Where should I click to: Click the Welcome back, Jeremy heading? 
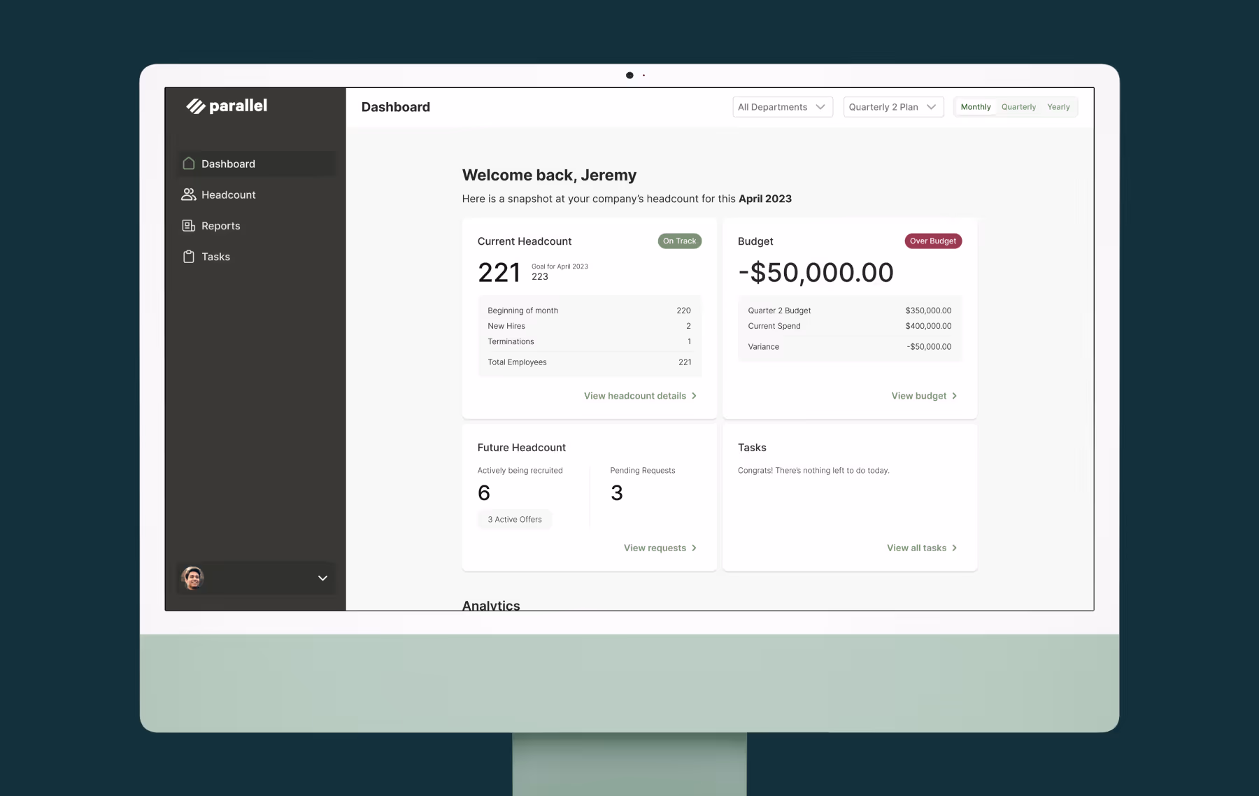tap(549, 175)
